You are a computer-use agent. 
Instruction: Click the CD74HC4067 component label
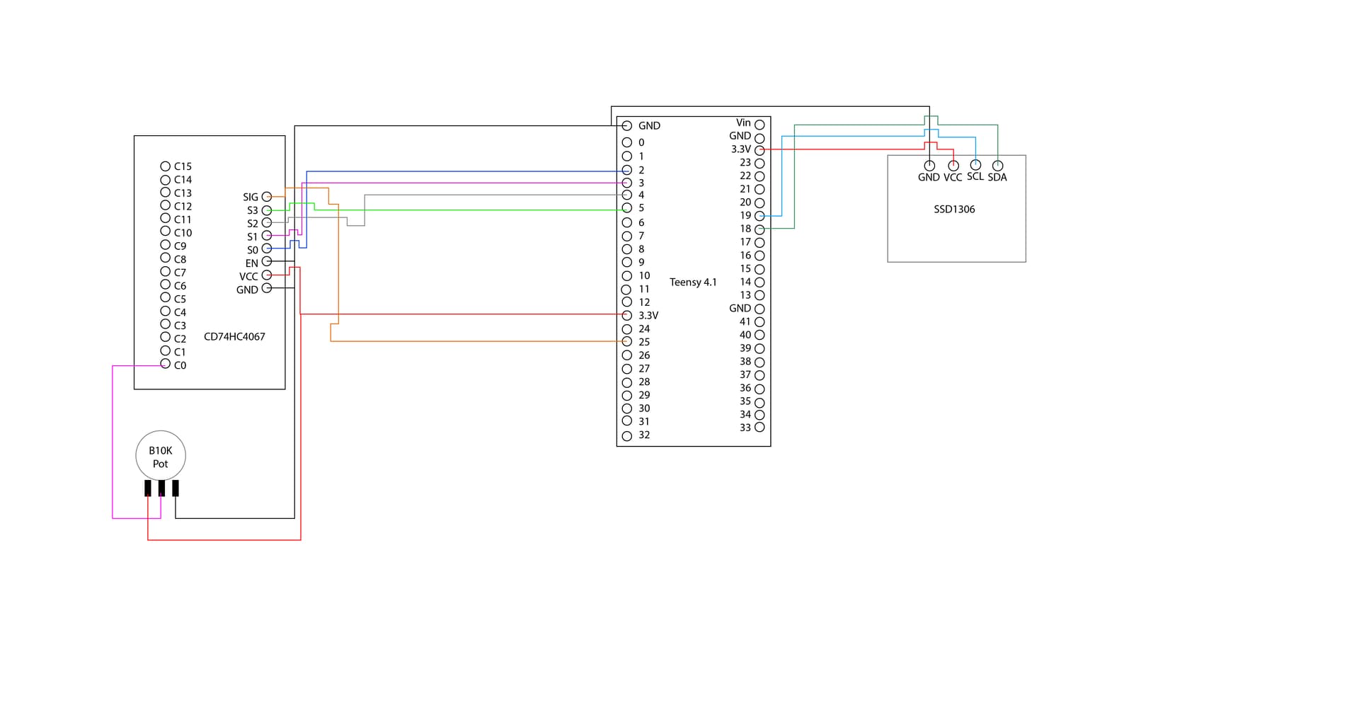[x=234, y=337]
